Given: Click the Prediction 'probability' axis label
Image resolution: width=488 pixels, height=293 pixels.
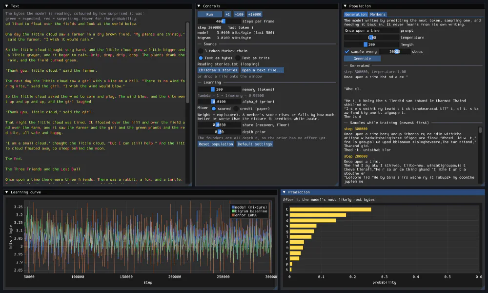Looking at the screenshot, I should point(385,282).
